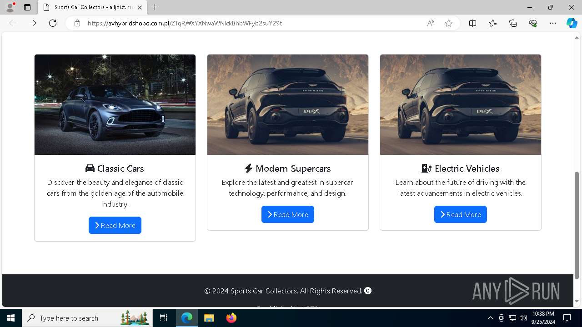Click the charging station icon beside Electric Vehicles
Screen dimensions: 582x327
click(426, 168)
